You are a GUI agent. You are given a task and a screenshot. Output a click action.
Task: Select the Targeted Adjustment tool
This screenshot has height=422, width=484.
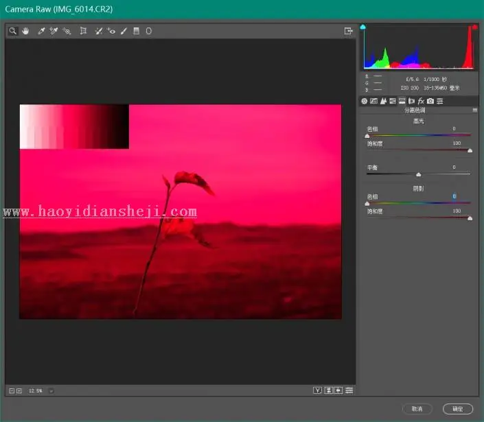coord(67,31)
